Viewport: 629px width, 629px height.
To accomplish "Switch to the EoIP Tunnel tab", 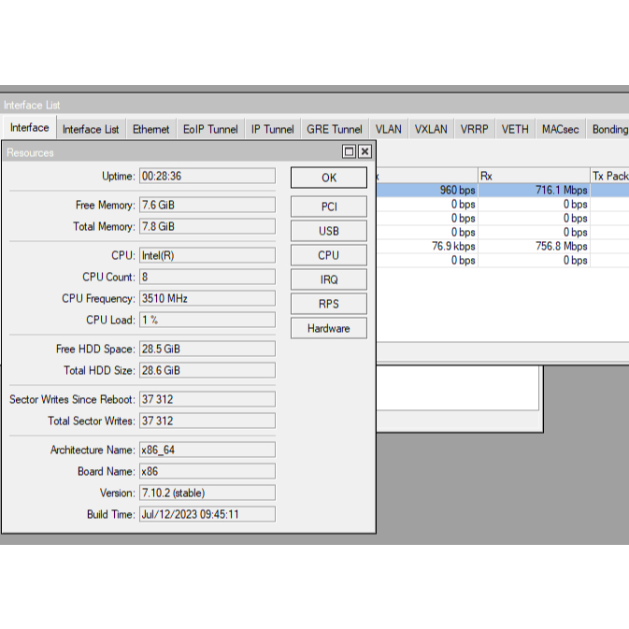I will (210, 129).
